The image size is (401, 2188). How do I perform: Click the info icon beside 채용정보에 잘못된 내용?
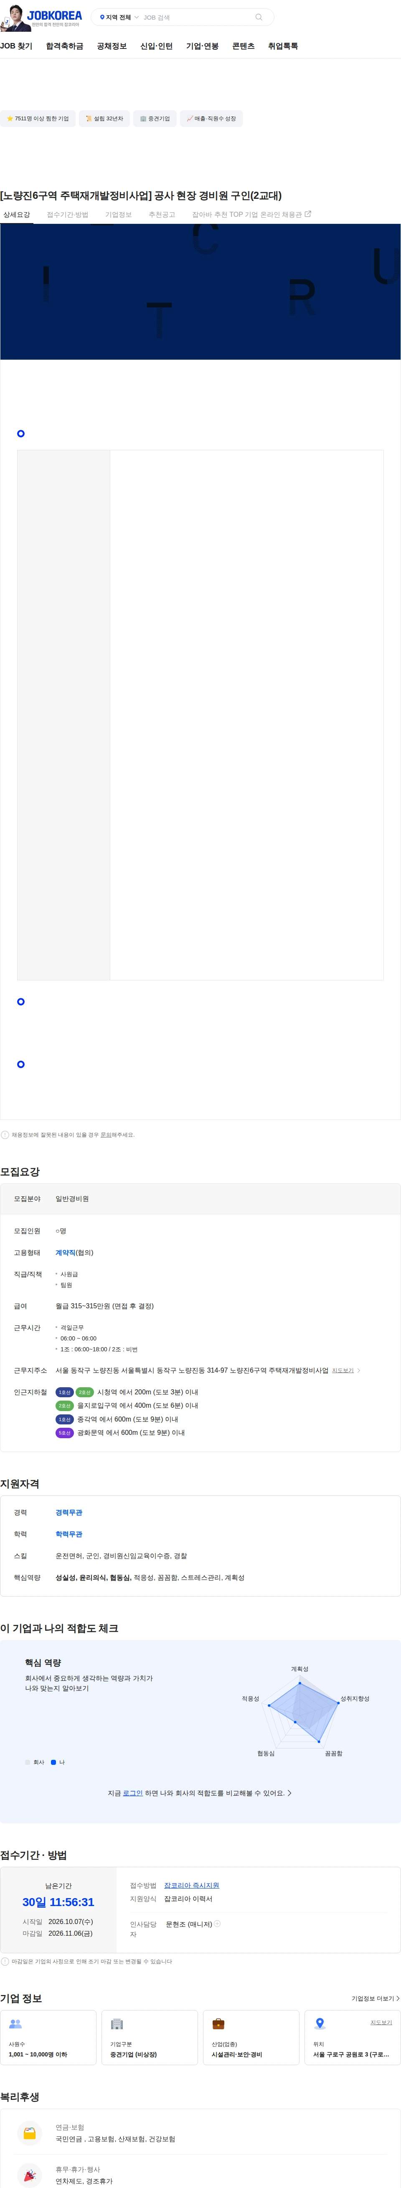pos(5,1135)
